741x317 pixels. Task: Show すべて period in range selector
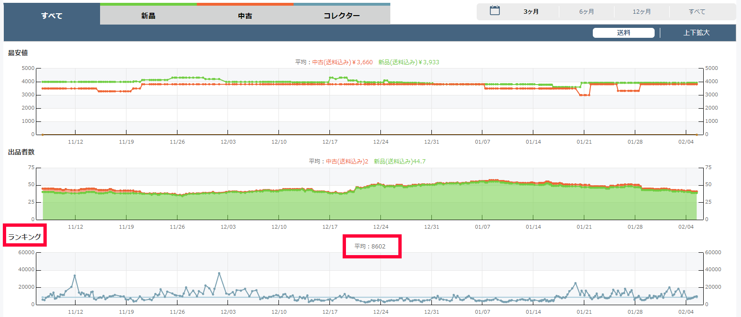point(697,12)
